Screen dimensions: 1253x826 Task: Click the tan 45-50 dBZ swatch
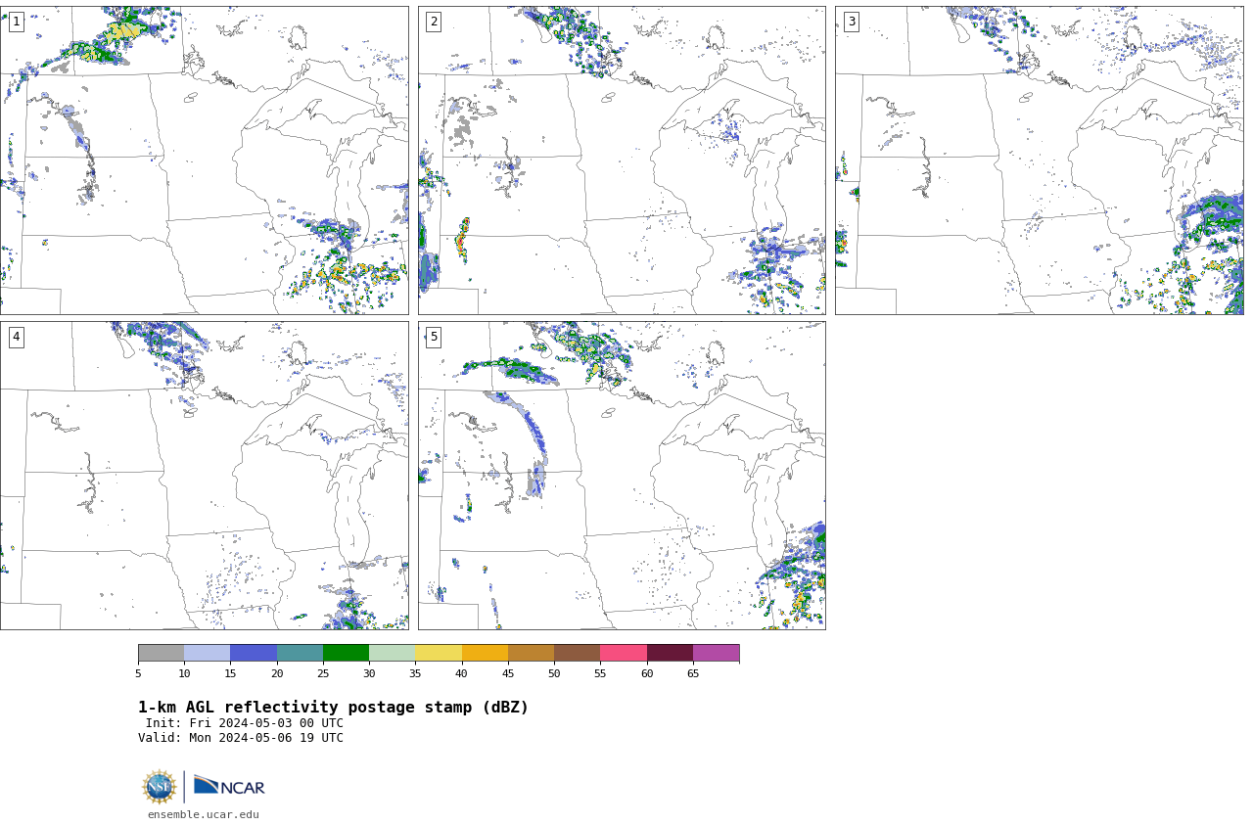click(531, 653)
